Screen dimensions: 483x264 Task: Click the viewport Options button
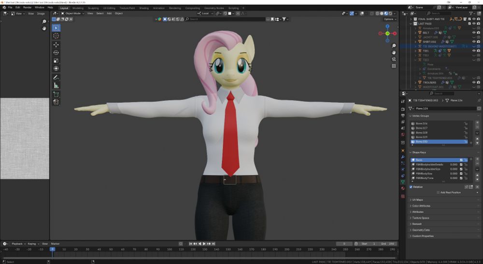click(390, 19)
